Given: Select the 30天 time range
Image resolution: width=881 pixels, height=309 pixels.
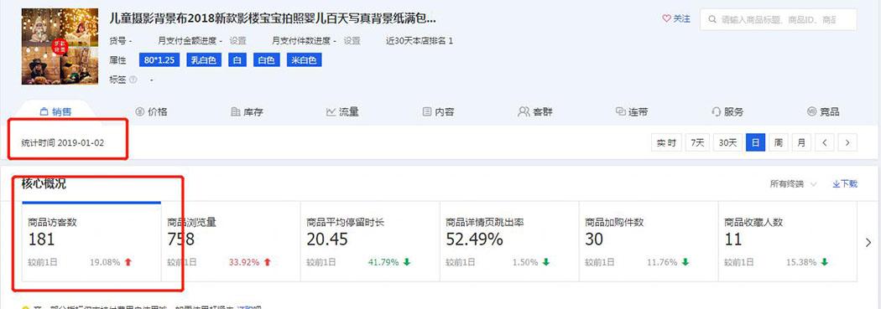Looking at the screenshot, I should tap(727, 142).
